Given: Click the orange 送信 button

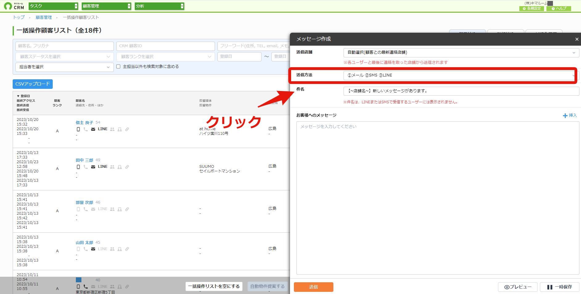Looking at the screenshot, I should (x=313, y=287).
